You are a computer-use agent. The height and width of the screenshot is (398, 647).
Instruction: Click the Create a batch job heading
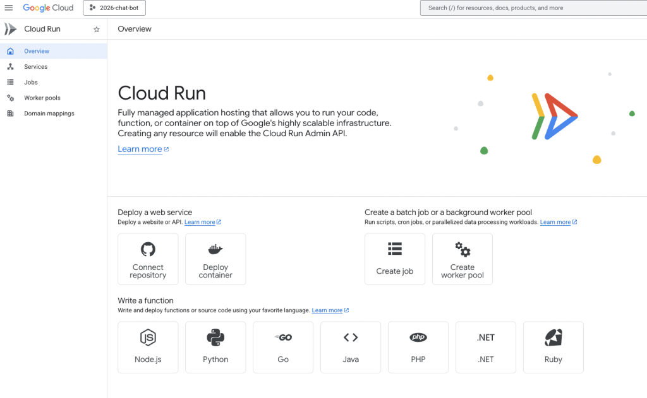[x=448, y=212]
